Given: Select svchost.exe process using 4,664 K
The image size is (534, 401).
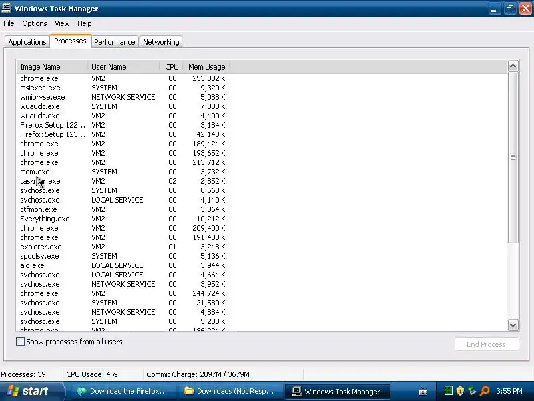Looking at the screenshot, I should coord(123,275).
